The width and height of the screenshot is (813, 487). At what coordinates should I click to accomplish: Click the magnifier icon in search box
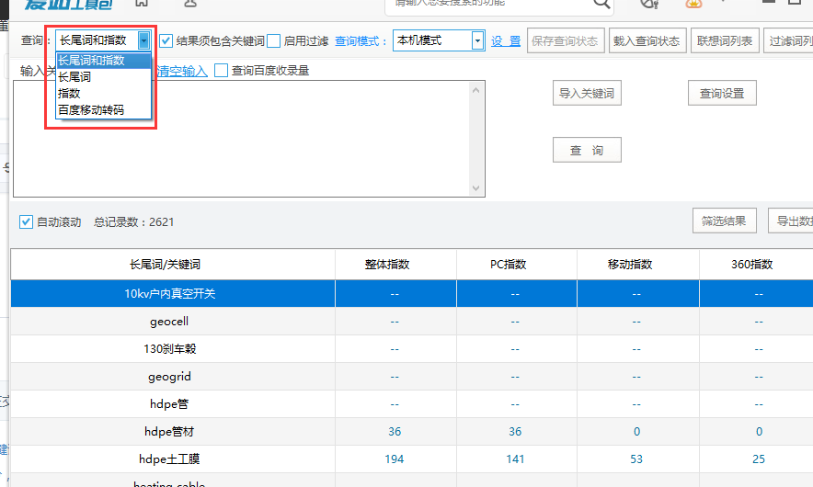[x=601, y=4]
